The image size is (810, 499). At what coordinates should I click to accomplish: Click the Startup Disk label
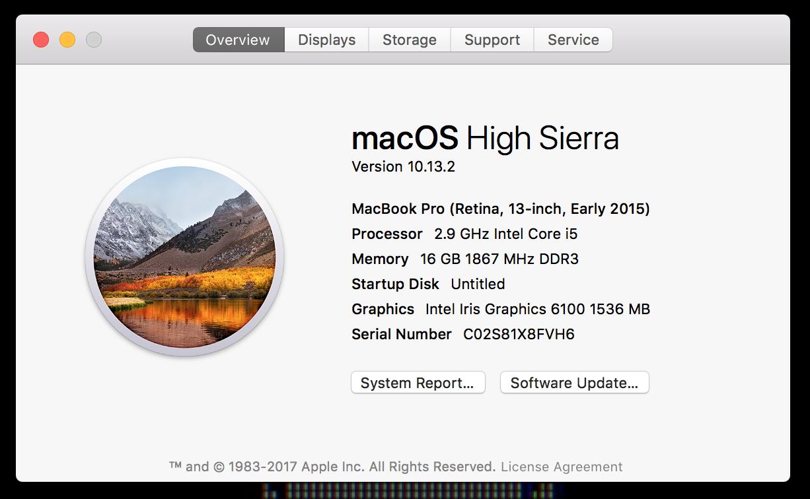coord(395,284)
